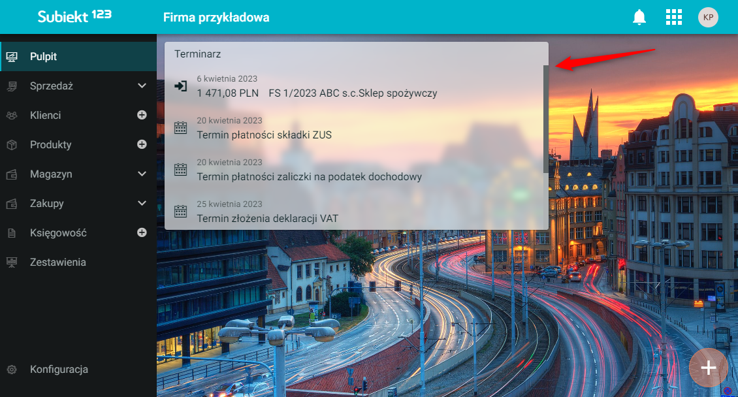Image resolution: width=738 pixels, height=397 pixels.
Task: Open the KP user avatar menu
Action: pos(708,18)
